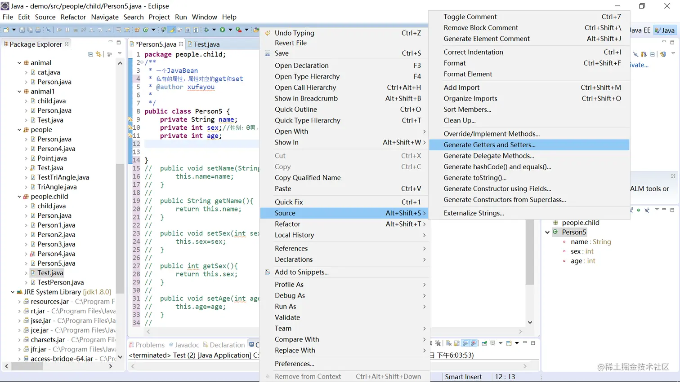This screenshot has height=382, width=680.
Task: Toggle Mark Occurrences highlighter icon
Action: (x=172, y=30)
